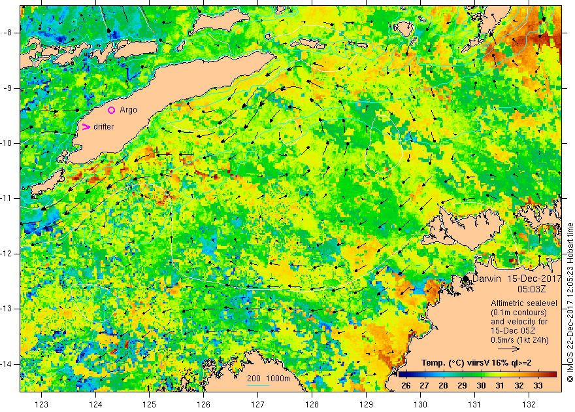Click the magenta Argo float circle marker
575x412 pixels.
[112, 110]
